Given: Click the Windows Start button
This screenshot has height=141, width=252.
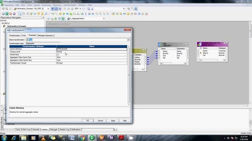Looking at the screenshot, I should pos(4,138).
